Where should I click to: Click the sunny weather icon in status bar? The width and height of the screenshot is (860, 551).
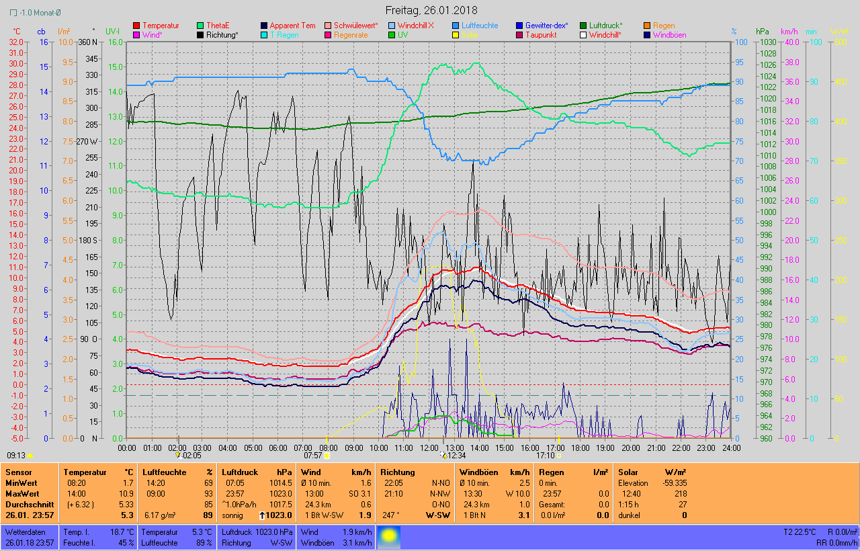coord(389,537)
